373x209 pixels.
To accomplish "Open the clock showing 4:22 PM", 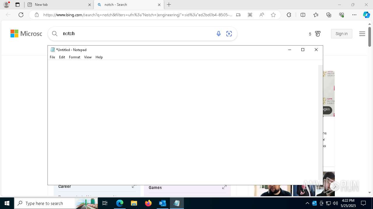I will 348,203.
